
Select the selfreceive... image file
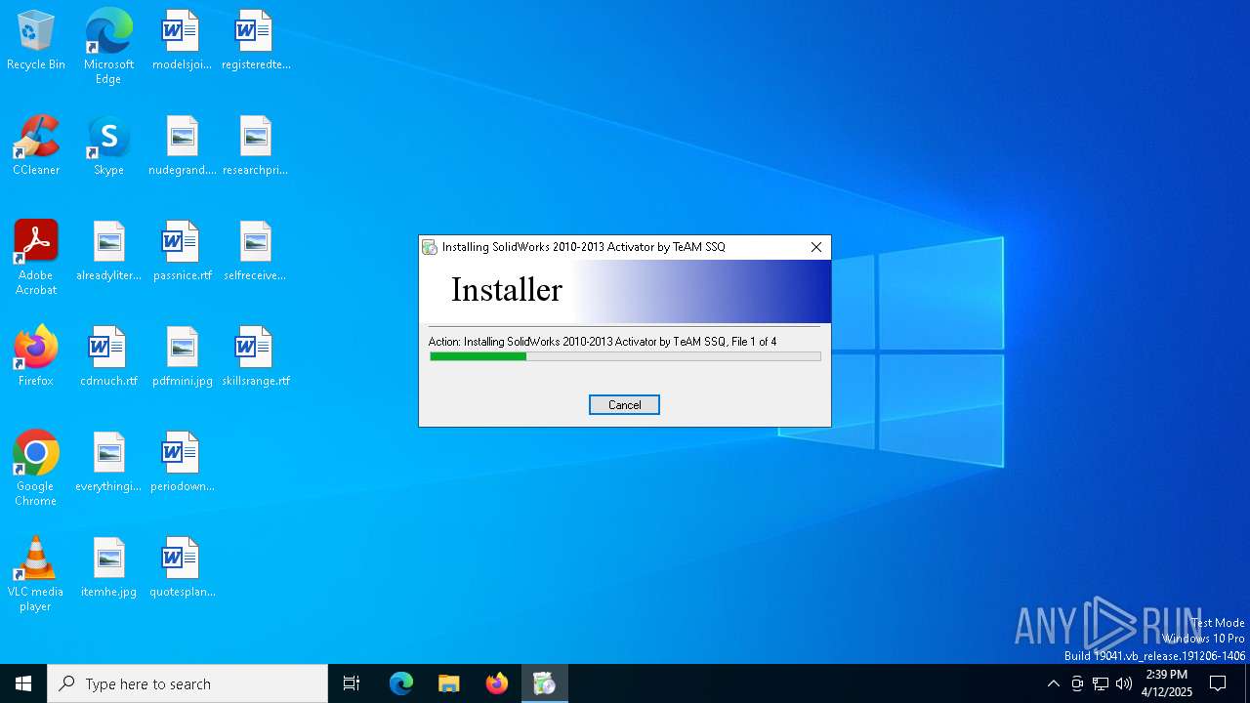(256, 251)
